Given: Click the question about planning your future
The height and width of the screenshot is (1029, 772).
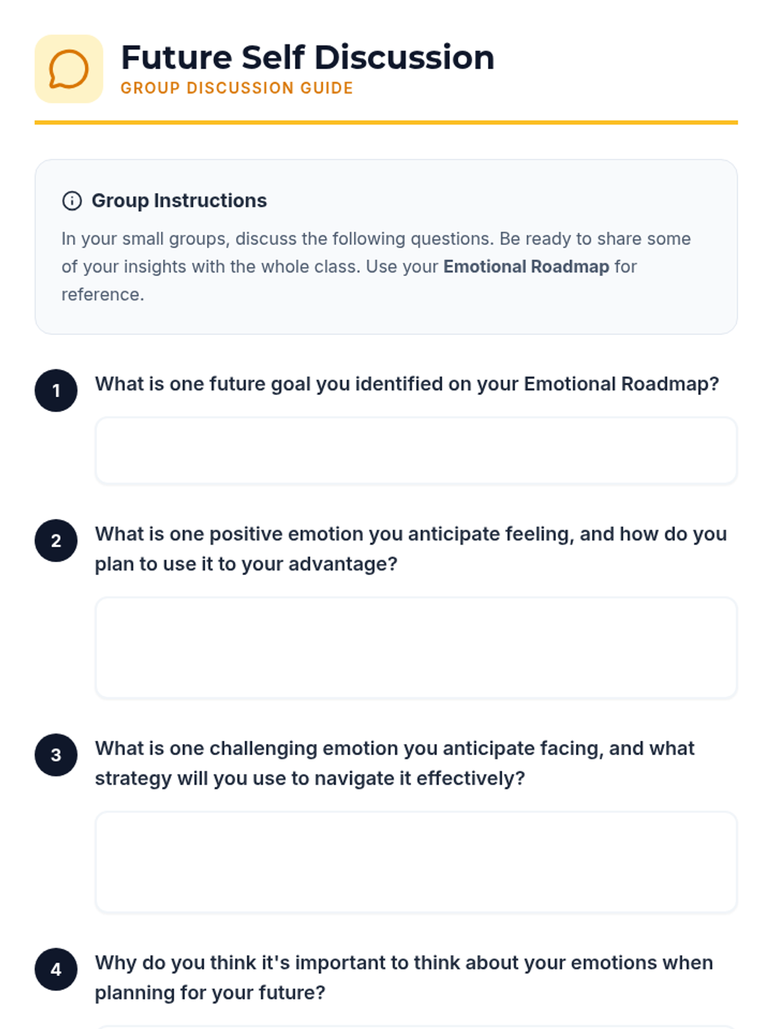Looking at the screenshot, I should pos(403,977).
